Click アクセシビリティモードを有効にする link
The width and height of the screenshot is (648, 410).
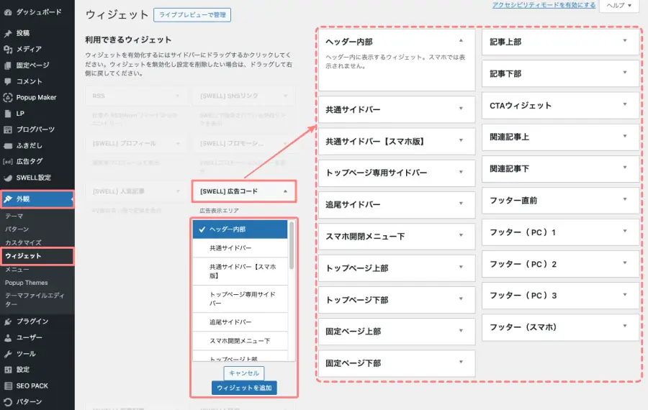pos(544,5)
